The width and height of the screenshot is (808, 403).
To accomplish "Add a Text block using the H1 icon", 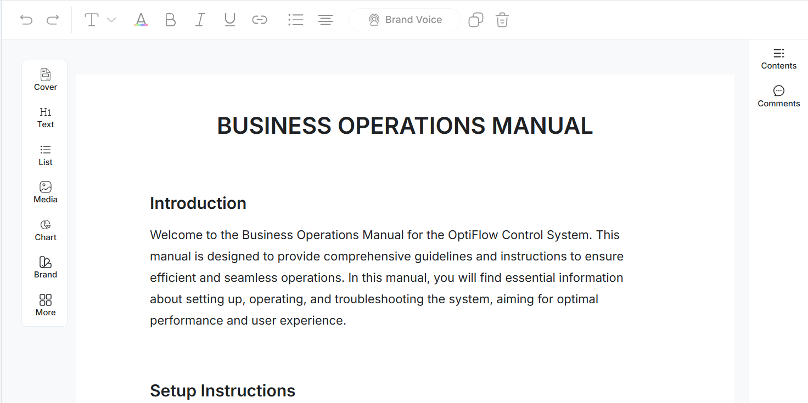I will pyautogui.click(x=44, y=117).
